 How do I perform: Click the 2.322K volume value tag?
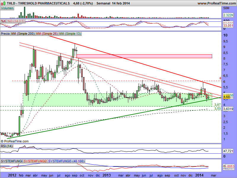click(228, 15)
